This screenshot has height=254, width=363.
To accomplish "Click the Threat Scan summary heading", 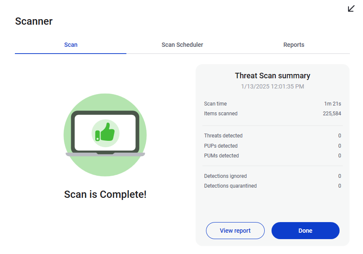I will pos(272,76).
